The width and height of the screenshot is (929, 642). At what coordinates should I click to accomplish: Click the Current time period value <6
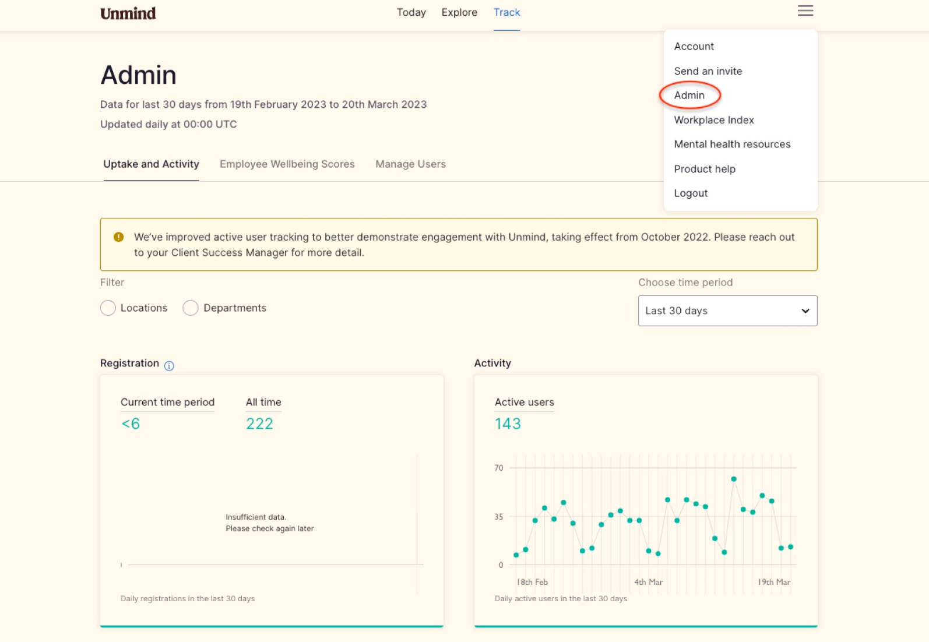130,424
